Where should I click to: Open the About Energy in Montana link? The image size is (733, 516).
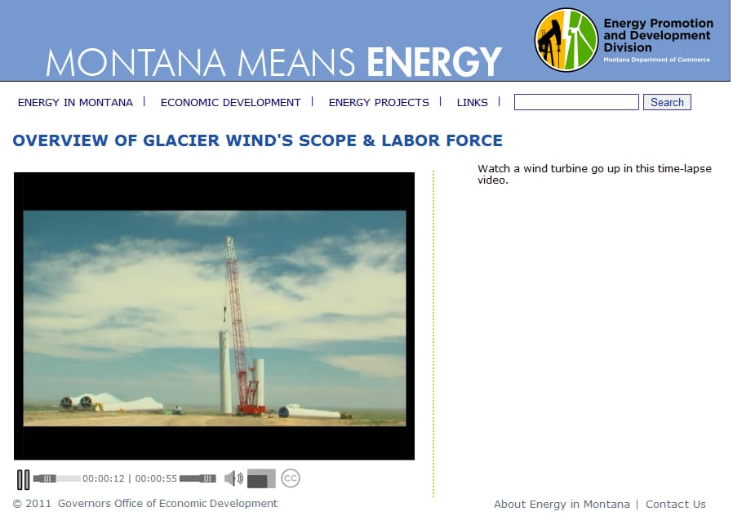pos(562,504)
